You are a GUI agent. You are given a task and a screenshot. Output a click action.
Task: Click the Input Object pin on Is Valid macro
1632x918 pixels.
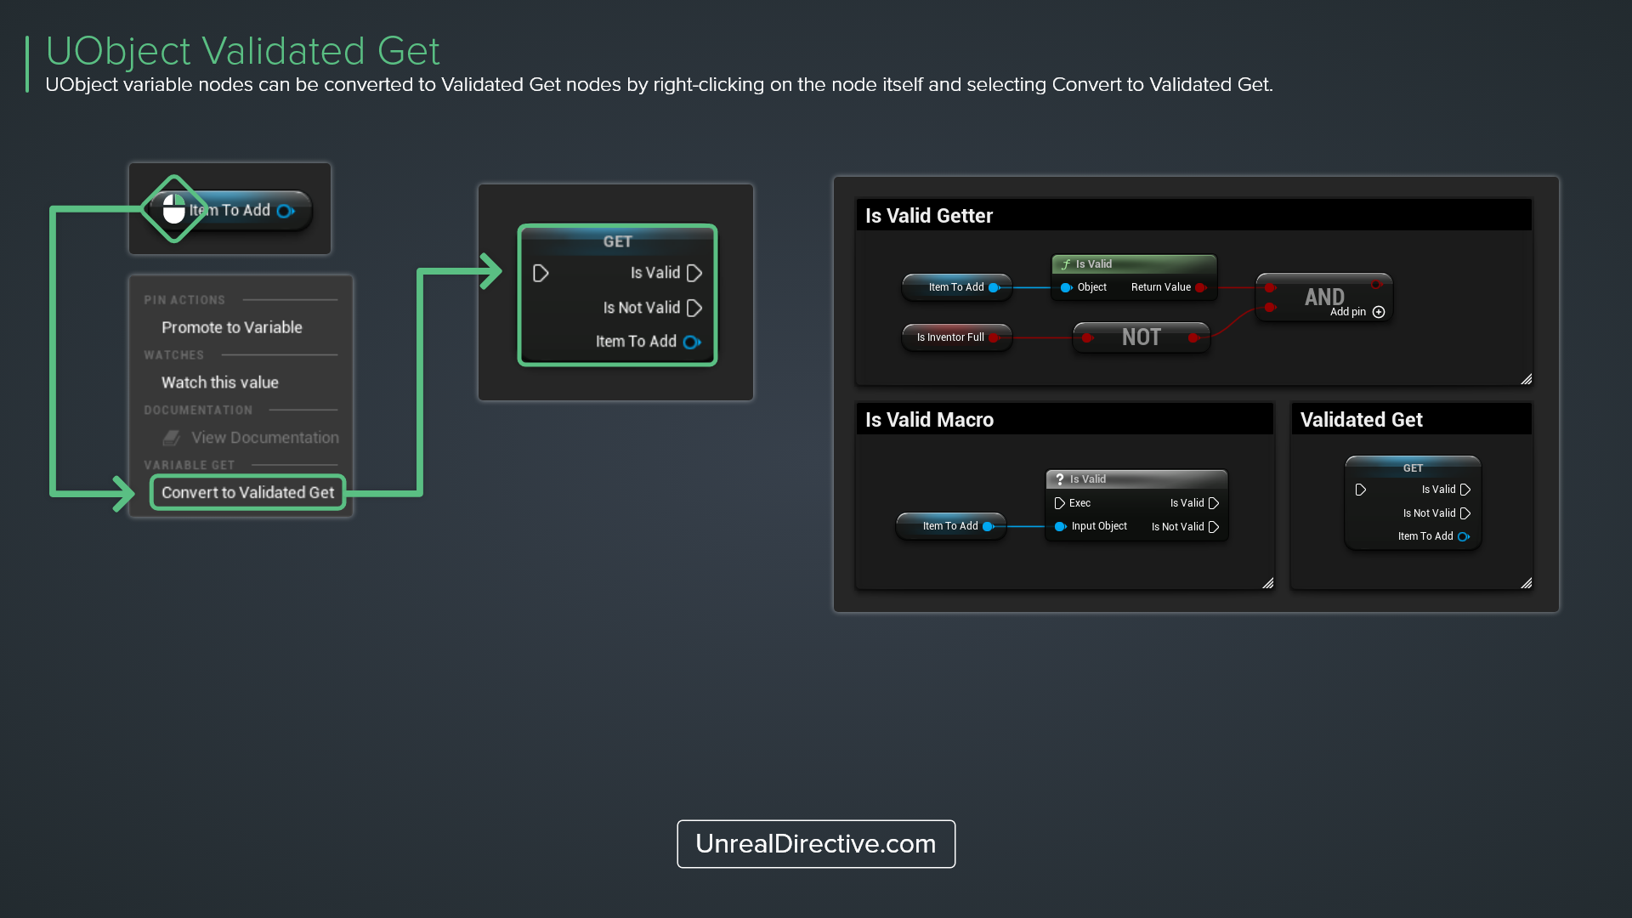pos(1059,526)
